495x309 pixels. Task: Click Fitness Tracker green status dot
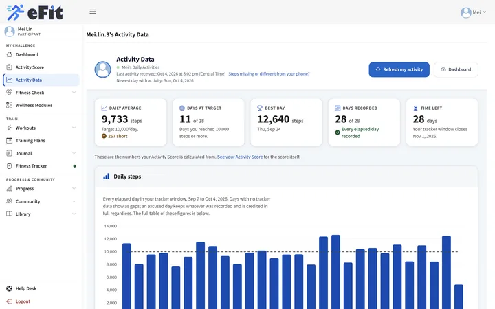74,166
